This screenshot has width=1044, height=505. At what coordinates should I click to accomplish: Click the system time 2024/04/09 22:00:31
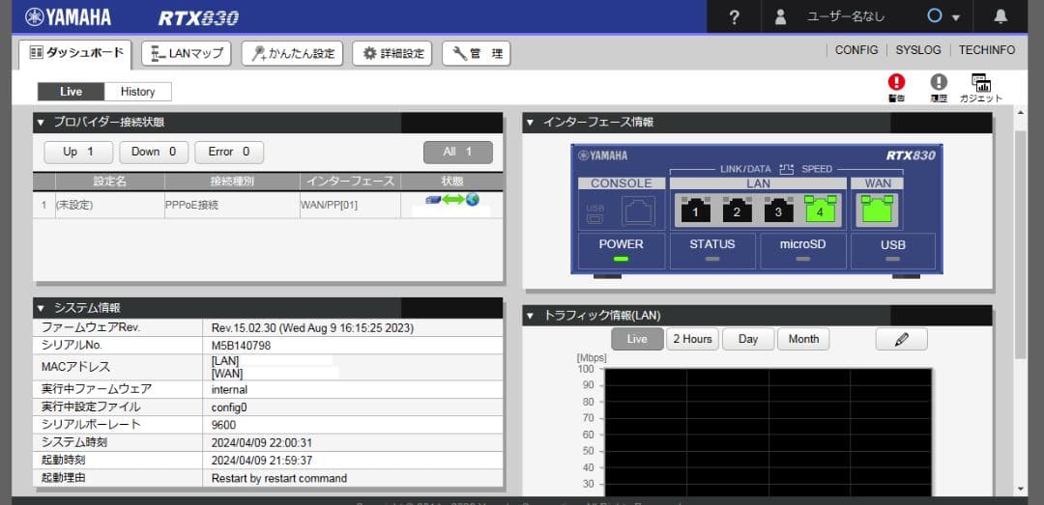pyautogui.click(x=262, y=442)
